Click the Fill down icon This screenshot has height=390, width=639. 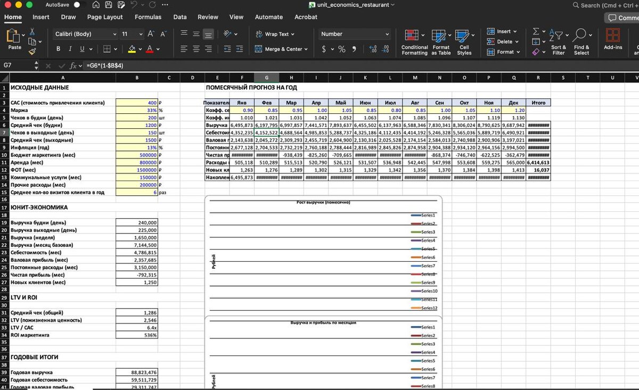tap(536, 42)
